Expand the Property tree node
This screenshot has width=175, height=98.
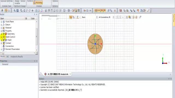pos(1,31)
